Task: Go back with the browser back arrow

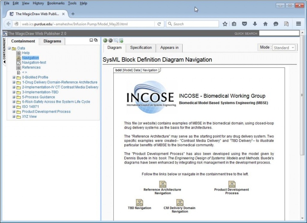Action: click(8, 24)
